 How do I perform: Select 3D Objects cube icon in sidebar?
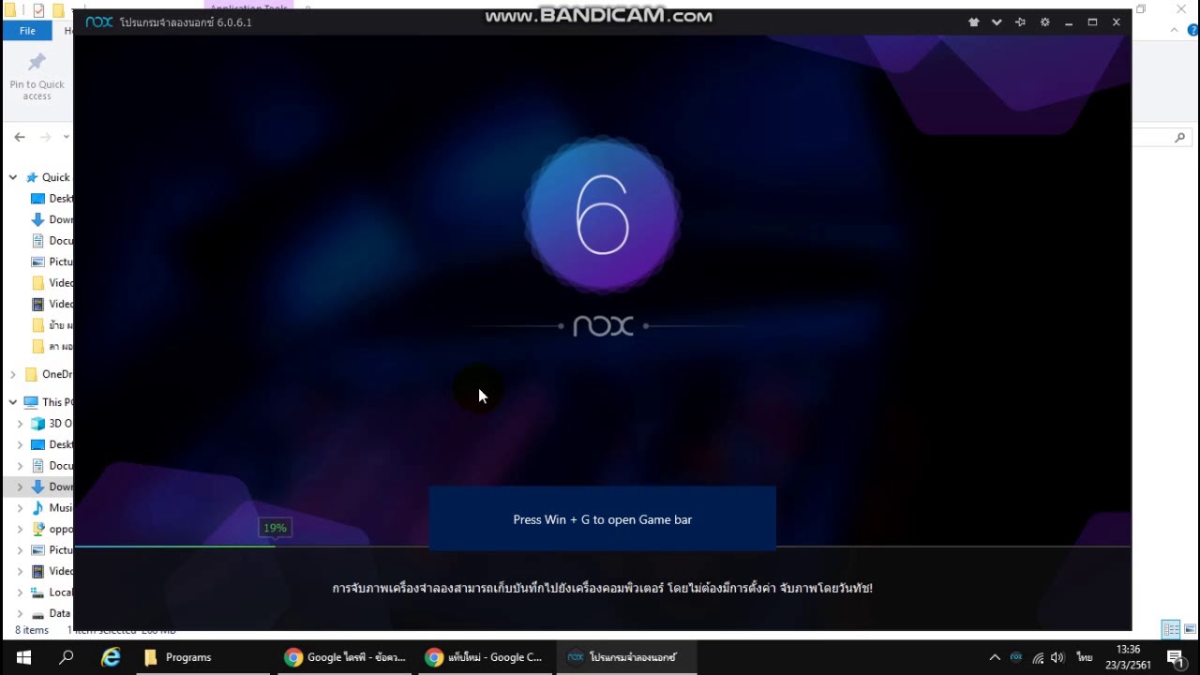[x=37, y=424]
